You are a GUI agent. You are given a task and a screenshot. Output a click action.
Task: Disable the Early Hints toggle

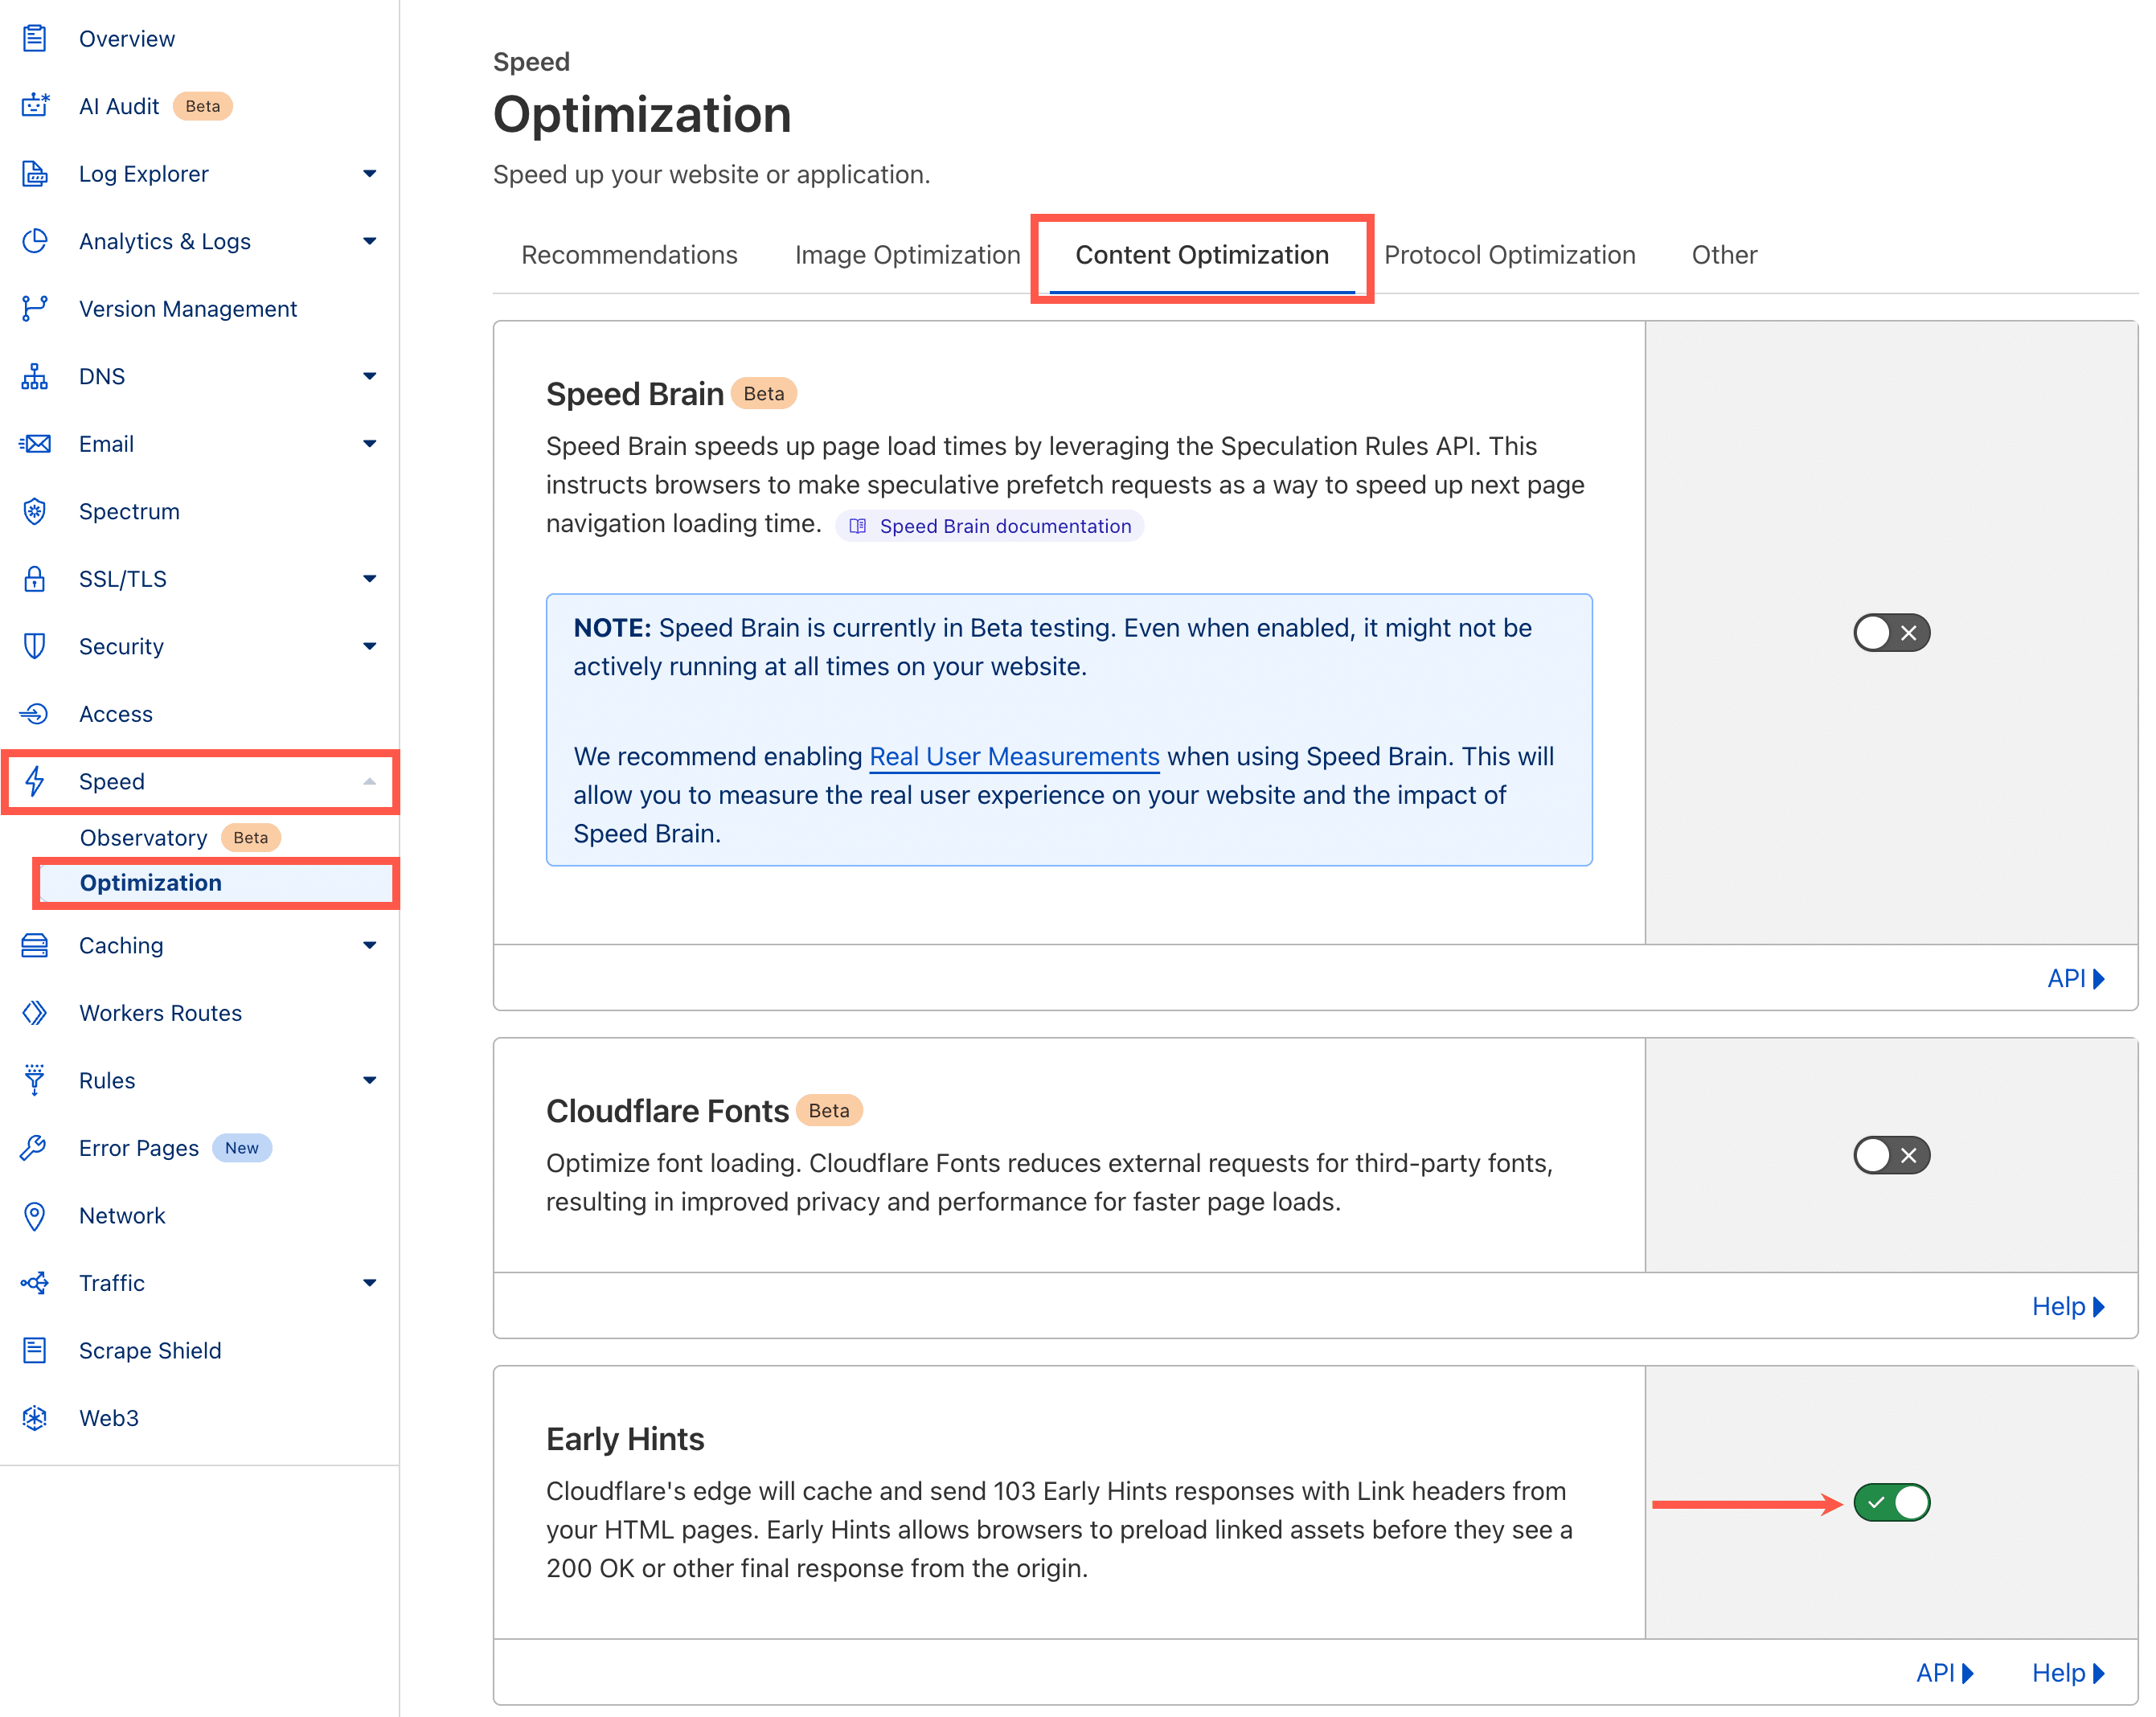point(1891,1501)
